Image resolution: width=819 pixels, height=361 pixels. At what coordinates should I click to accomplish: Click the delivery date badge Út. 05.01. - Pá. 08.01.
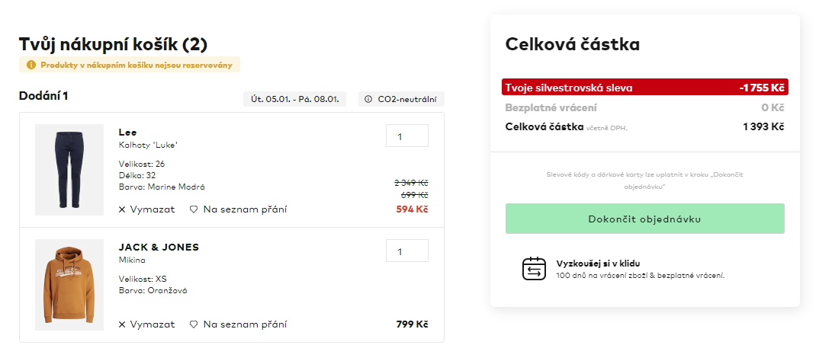click(294, 99)
